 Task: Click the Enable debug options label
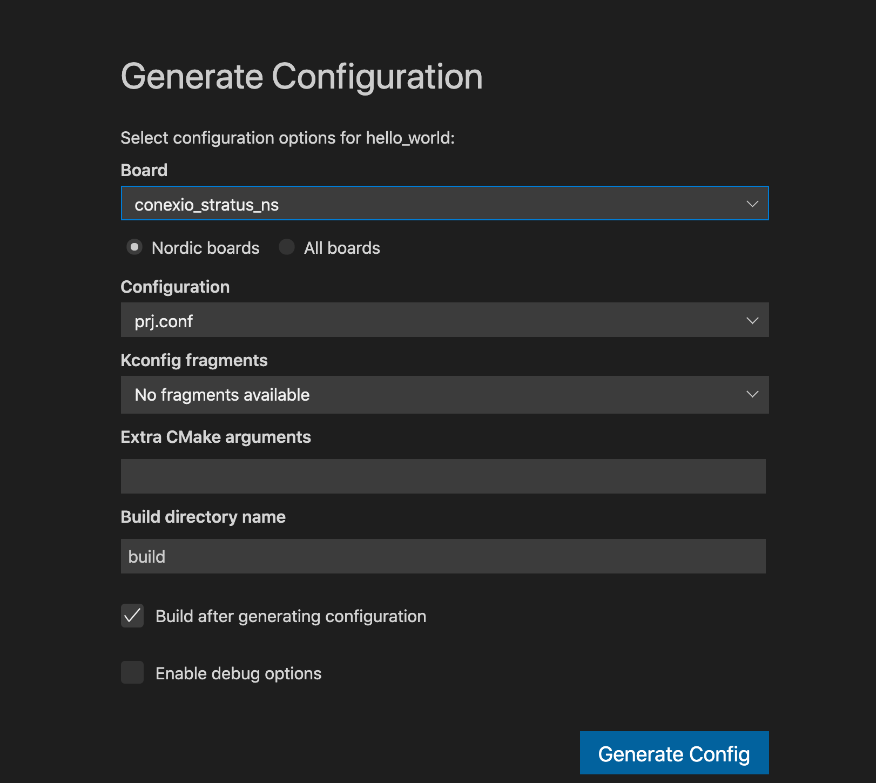[238, 673]
